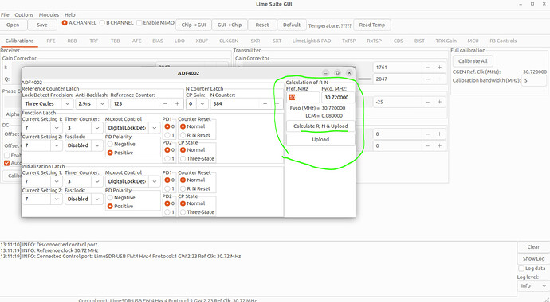
Task: Click the Show Log button
Action: [x=533, y=258]
